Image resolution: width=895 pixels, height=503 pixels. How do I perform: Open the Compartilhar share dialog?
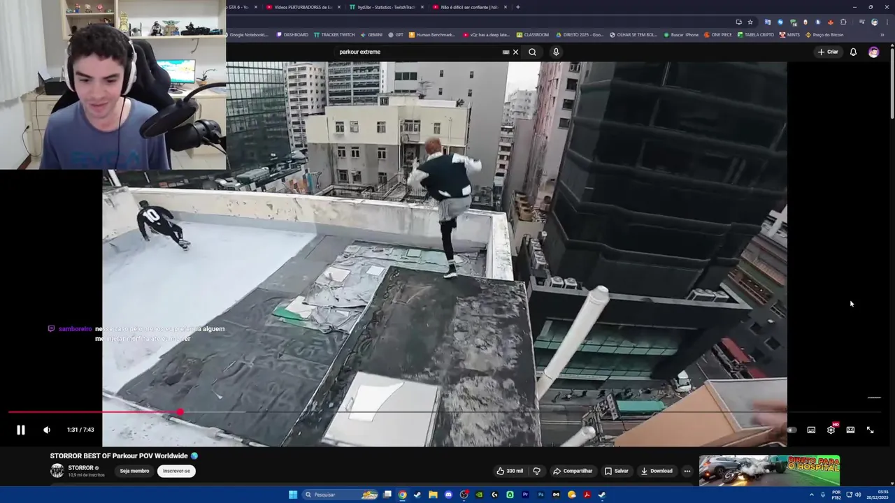pyautogui.click(x=573, y=471)
